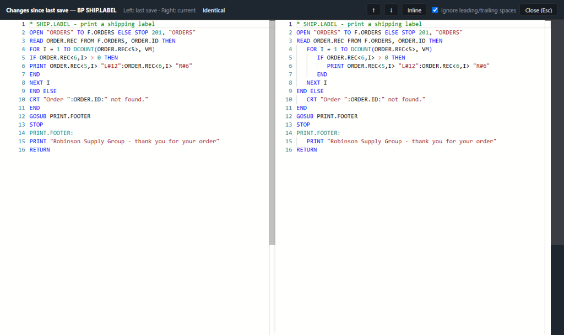Uncheck Ignore leading/trailing spaces
Screen dimensions: 564x335
pos(435,10)
